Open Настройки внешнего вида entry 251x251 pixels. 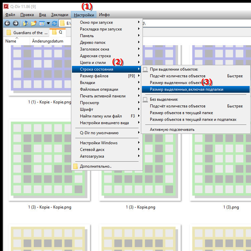(106, 123)
